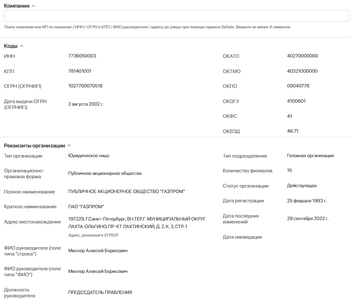Select the Головная организация subdivision type
Screen dimensions: 351x302
[x=310, y=155]
